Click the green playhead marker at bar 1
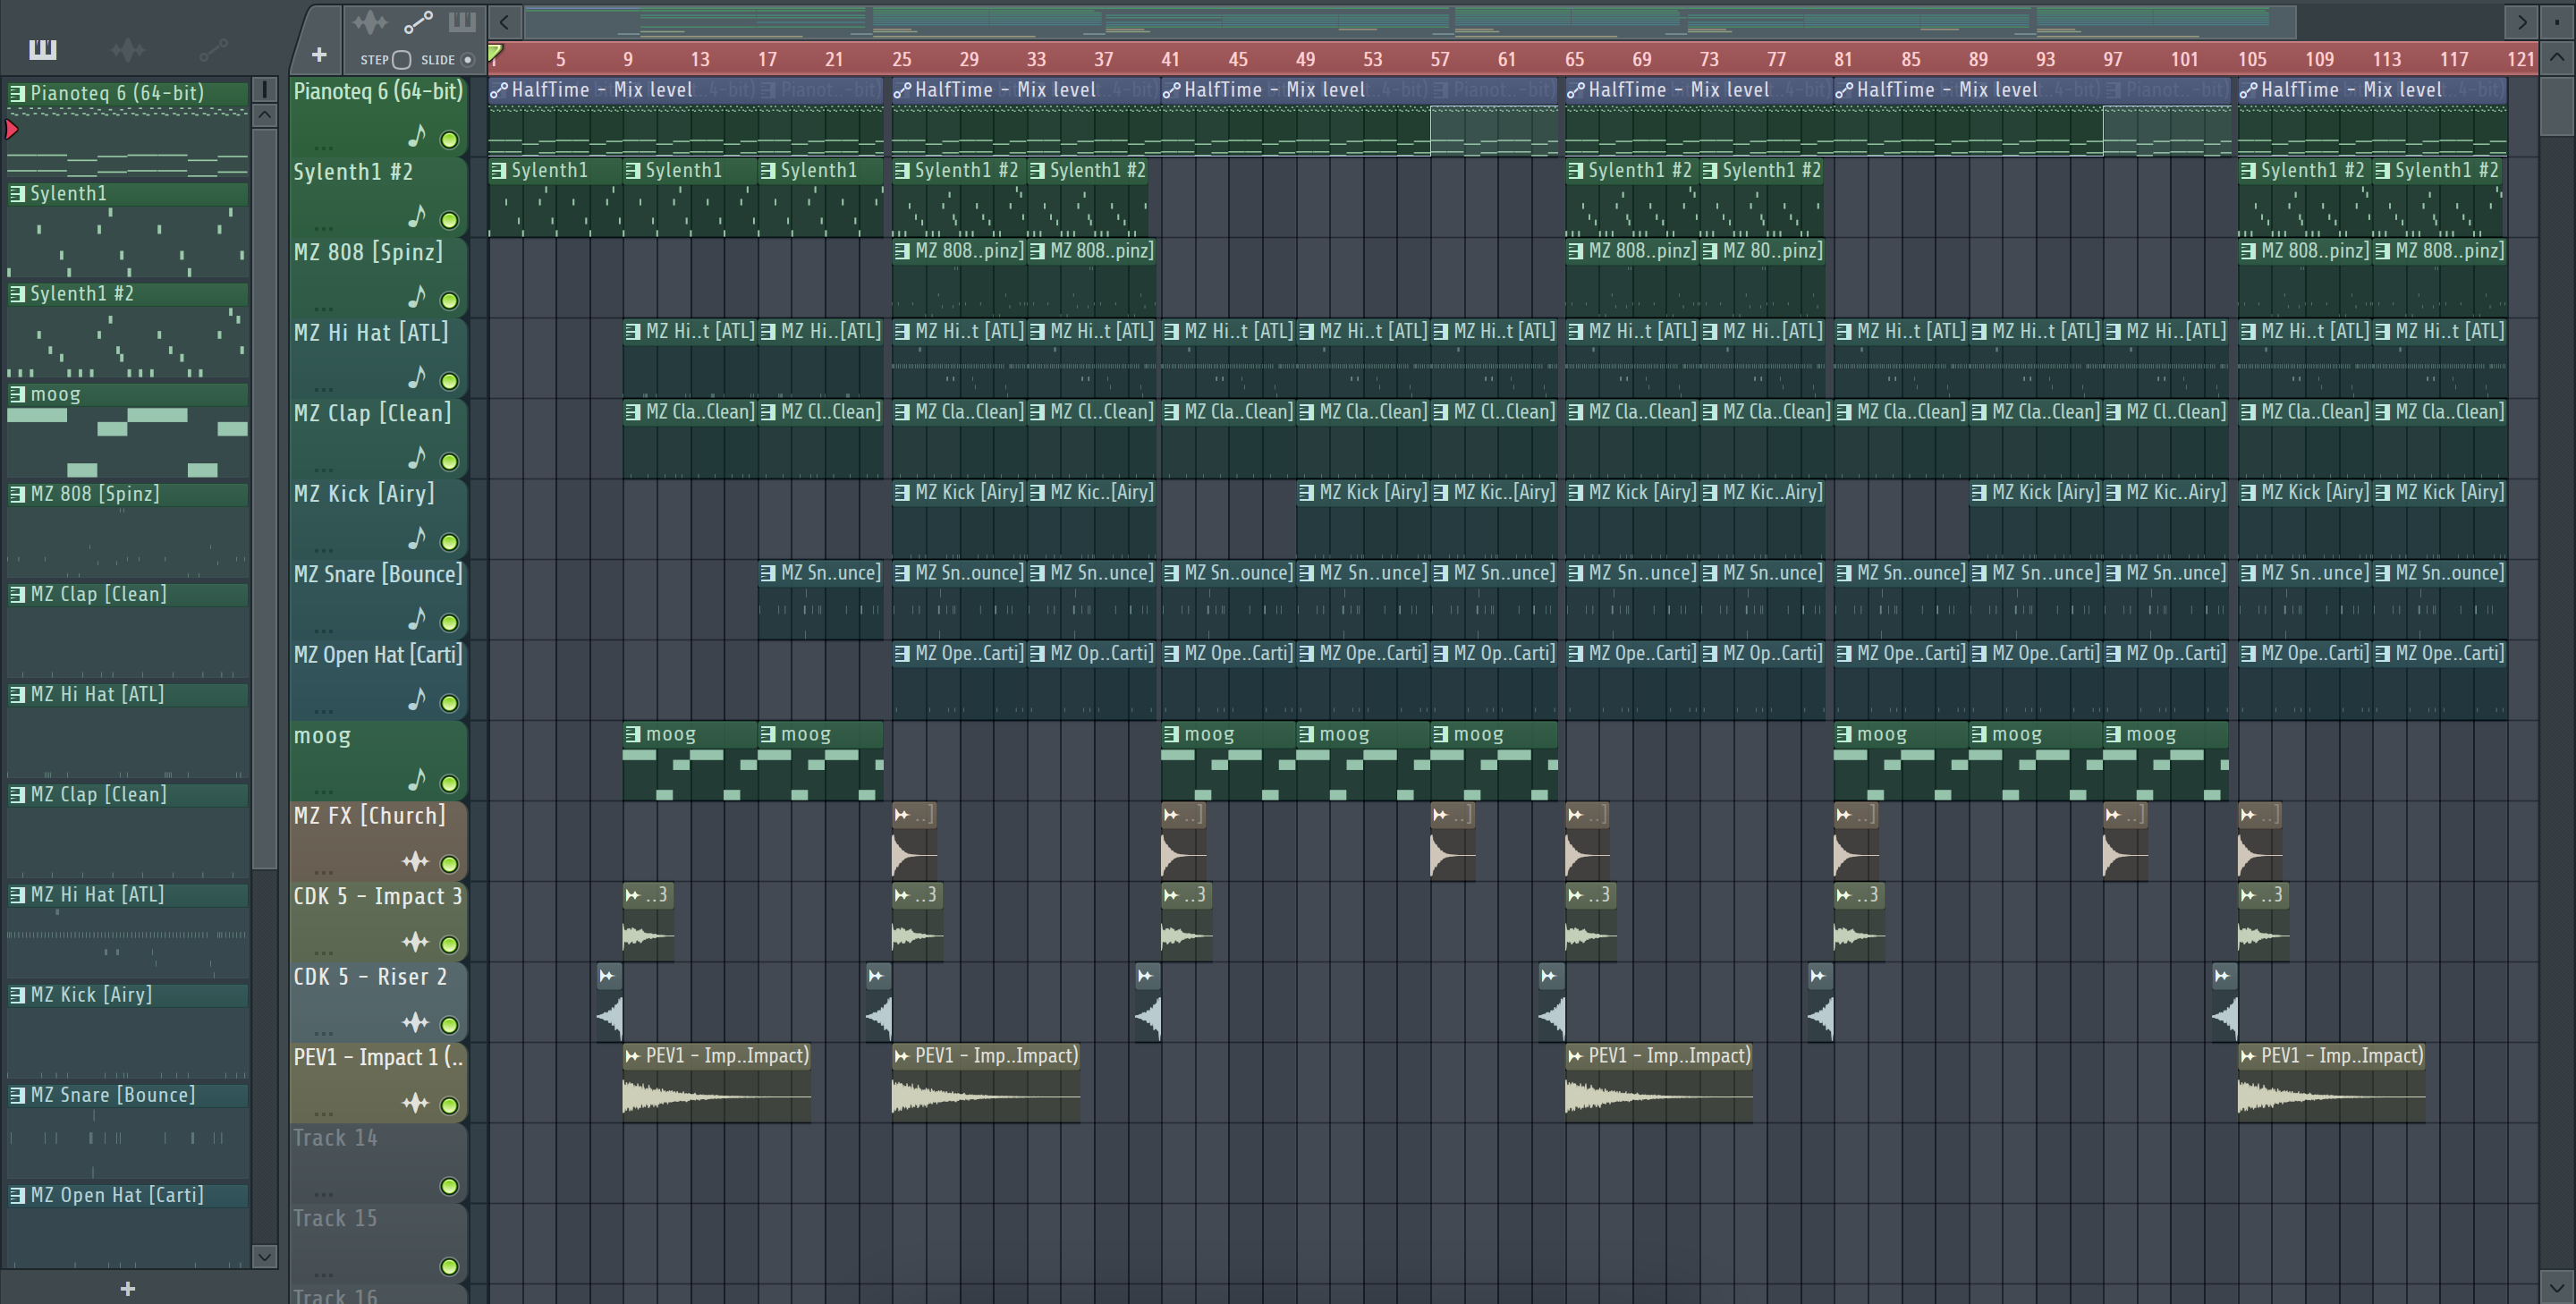The image size is (2576, 1304). 495,52
